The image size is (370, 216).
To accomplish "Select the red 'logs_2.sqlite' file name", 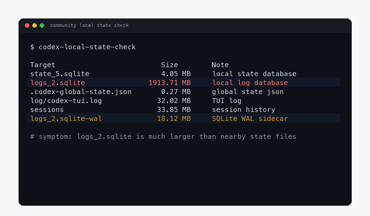I will [58, 83].
